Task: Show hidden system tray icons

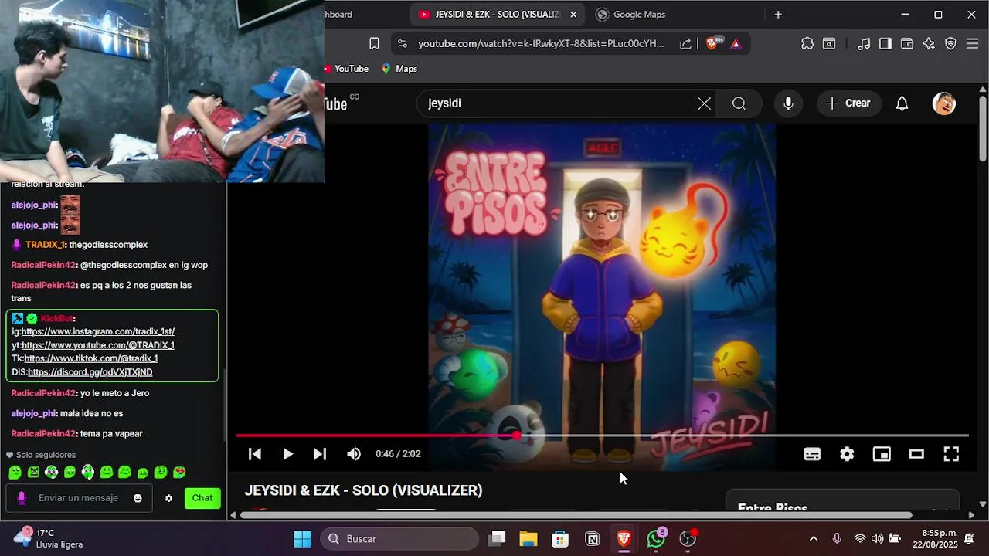Action: (813, 539)
